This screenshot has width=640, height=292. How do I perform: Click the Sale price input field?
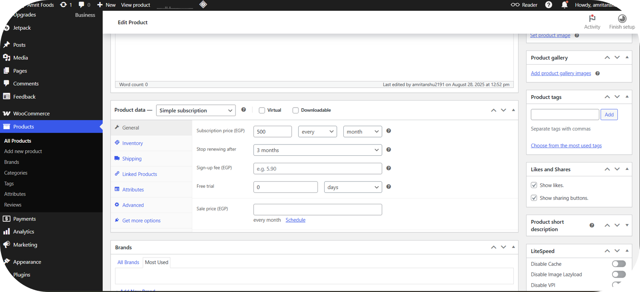pos(318,210)
